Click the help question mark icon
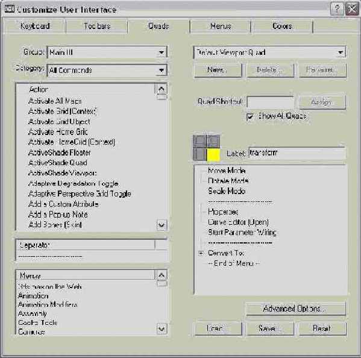The width and height of the screenshot is (361, 358). tap(337, 9)
